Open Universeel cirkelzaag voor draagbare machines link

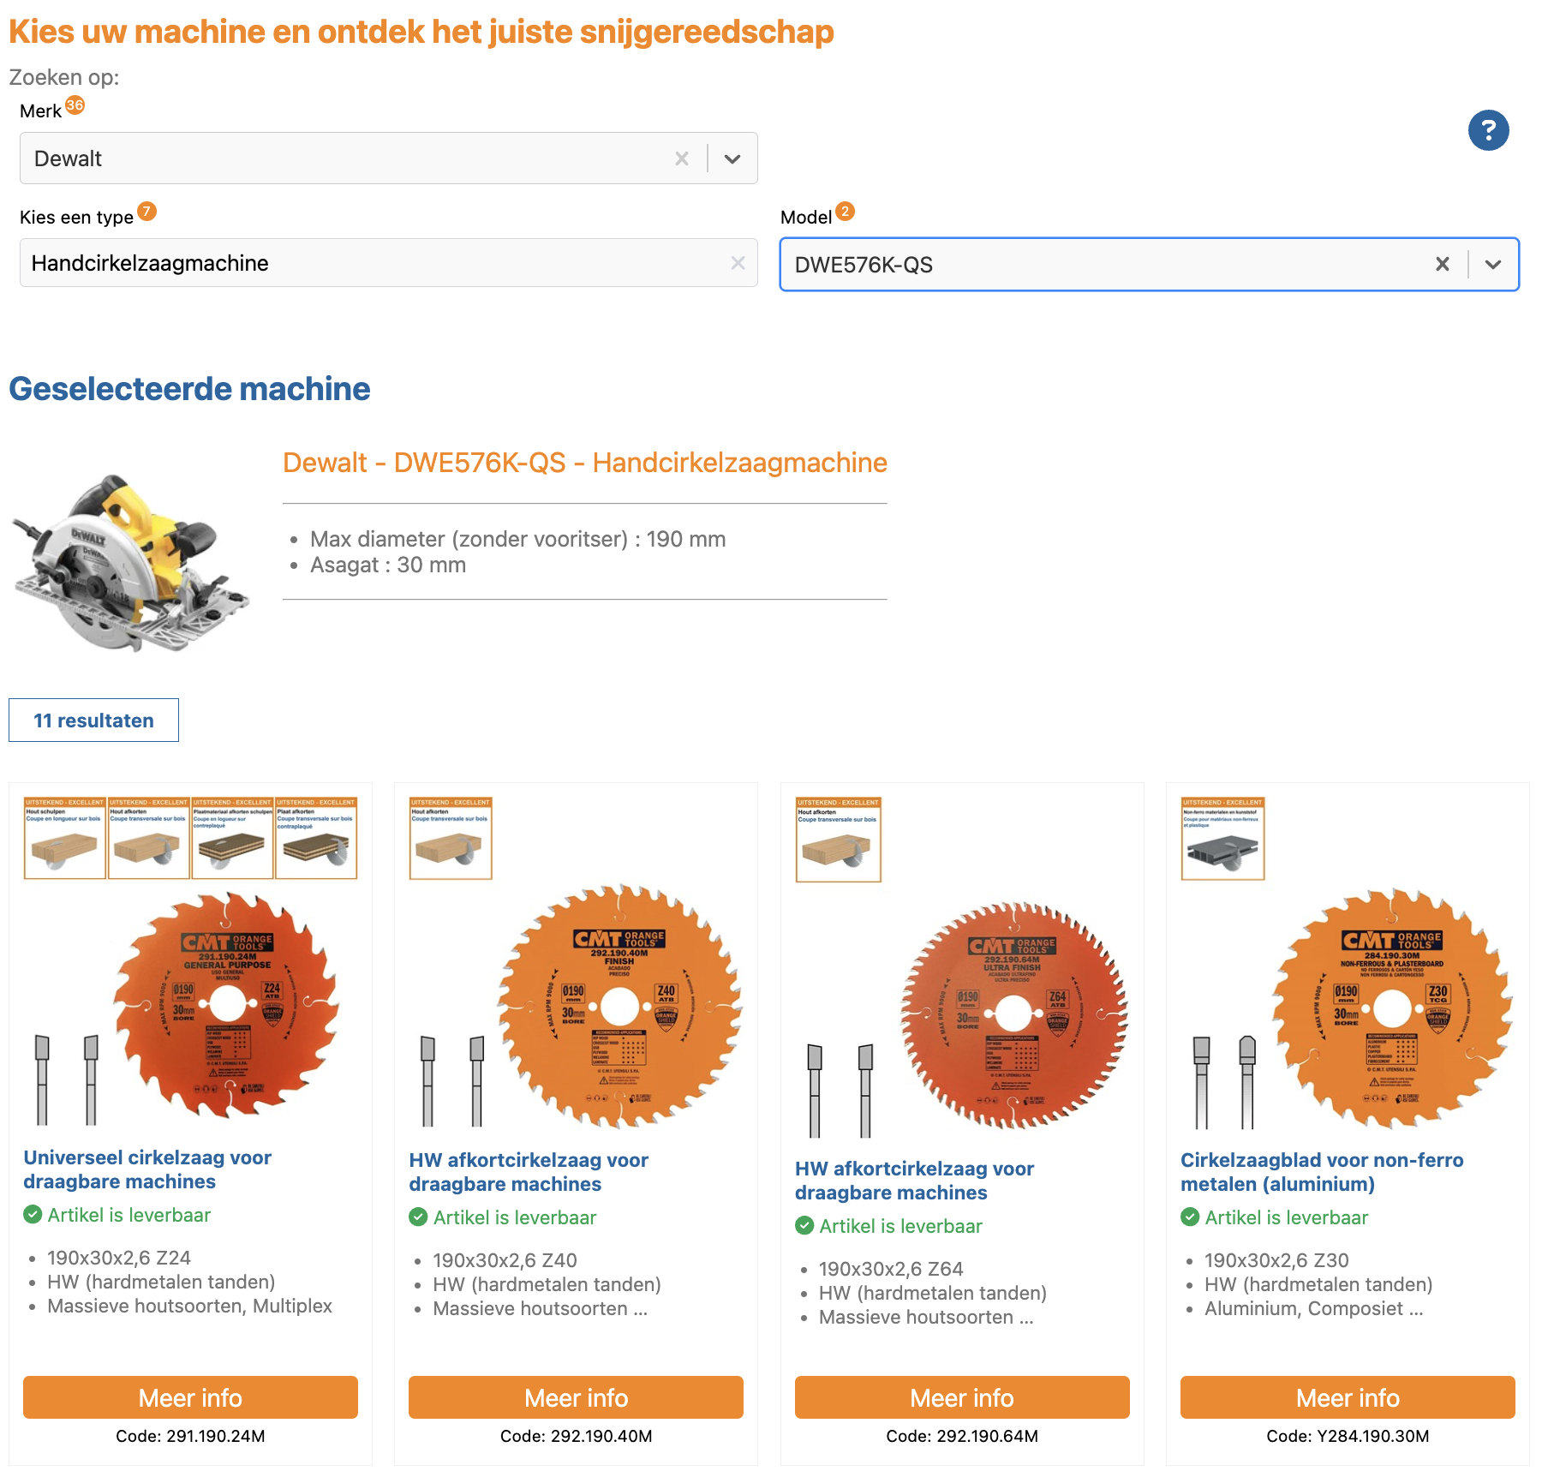click(x=147, y=1169)
